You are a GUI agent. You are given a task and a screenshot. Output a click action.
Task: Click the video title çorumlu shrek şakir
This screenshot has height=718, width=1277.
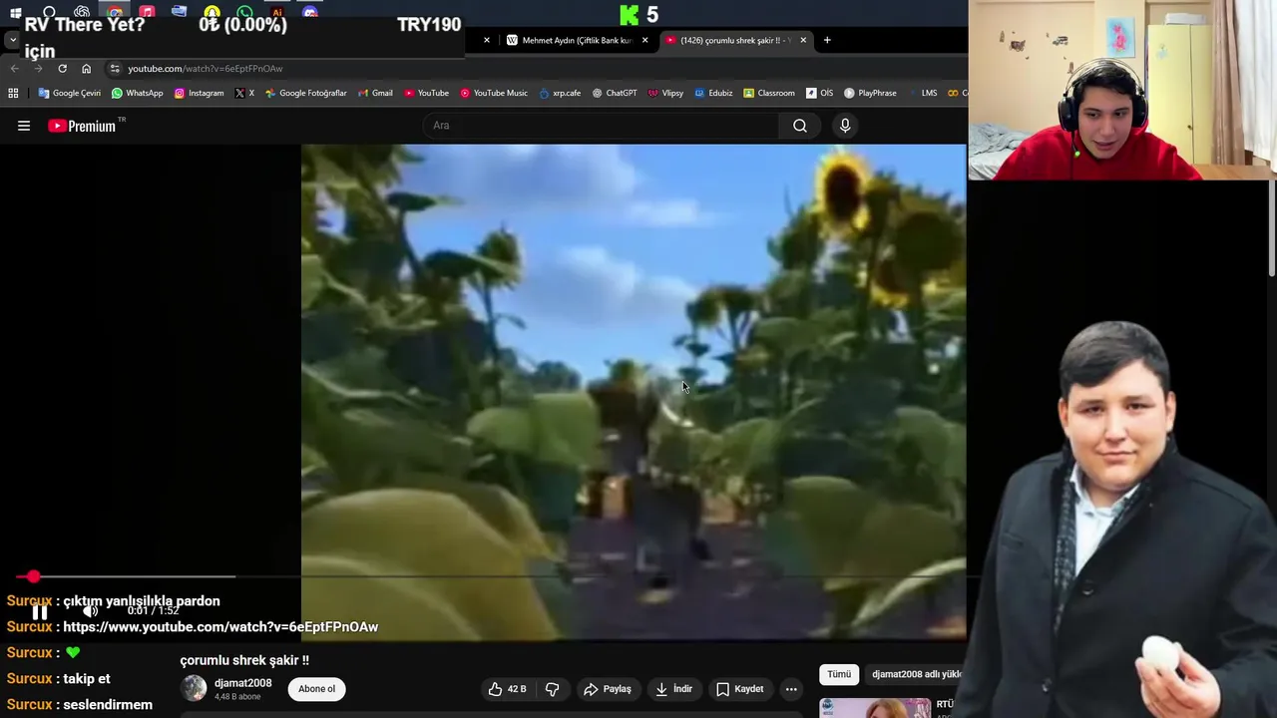(x=244, y=660)
